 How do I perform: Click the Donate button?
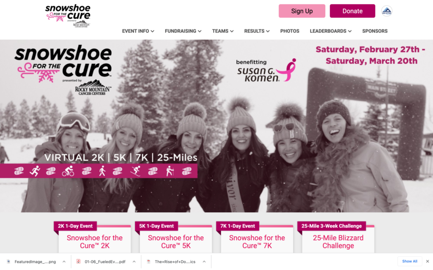[352, 11]
